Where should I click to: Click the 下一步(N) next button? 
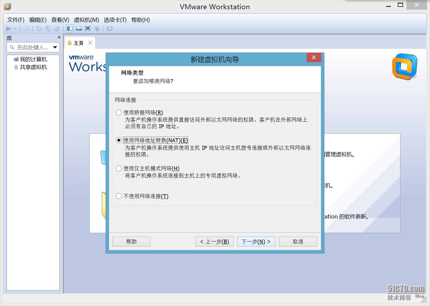tap(256, 241)
